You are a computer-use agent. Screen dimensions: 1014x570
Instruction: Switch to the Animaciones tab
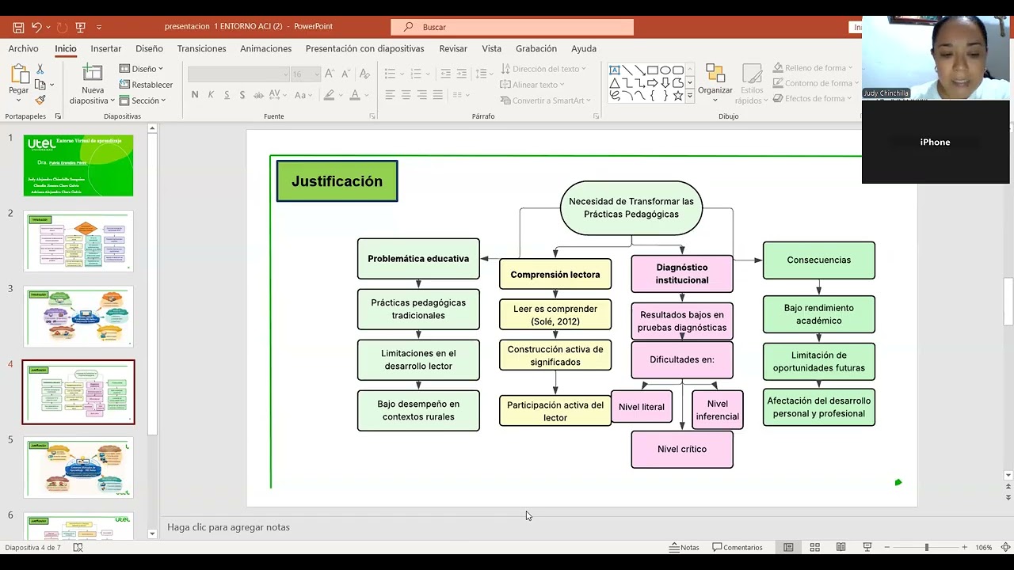pyautogui.click(x=266, y=49)
